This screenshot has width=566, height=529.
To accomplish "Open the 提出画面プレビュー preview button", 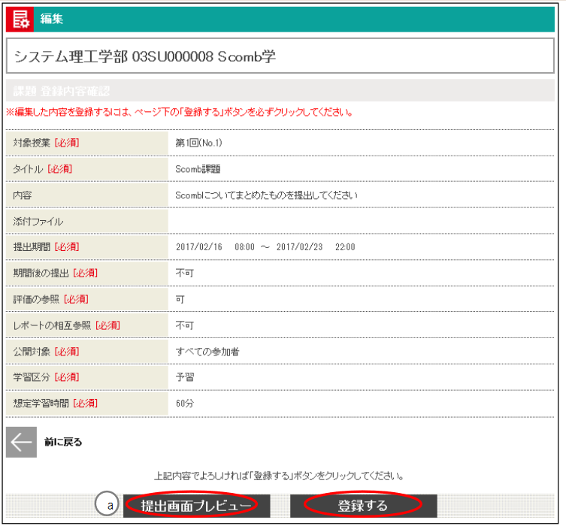I will click(x=196, y=506).
